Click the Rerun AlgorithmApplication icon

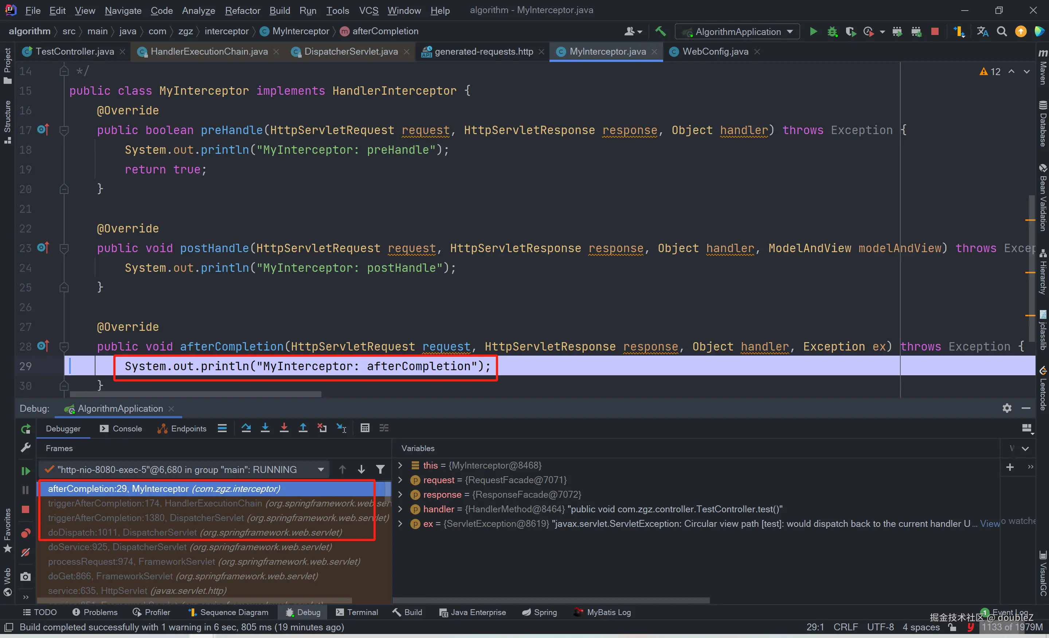click(26, 429)
